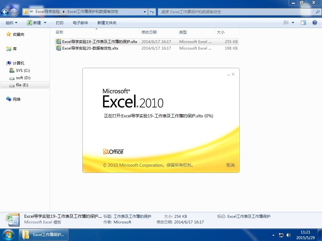Click into the folder search box
The height and width of the screenshot is (241, 322).
click(236, 12)
